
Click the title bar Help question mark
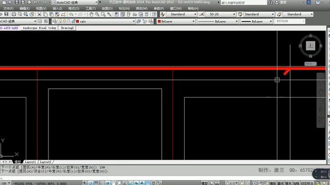pyautogui.click(x=318, y=2)
